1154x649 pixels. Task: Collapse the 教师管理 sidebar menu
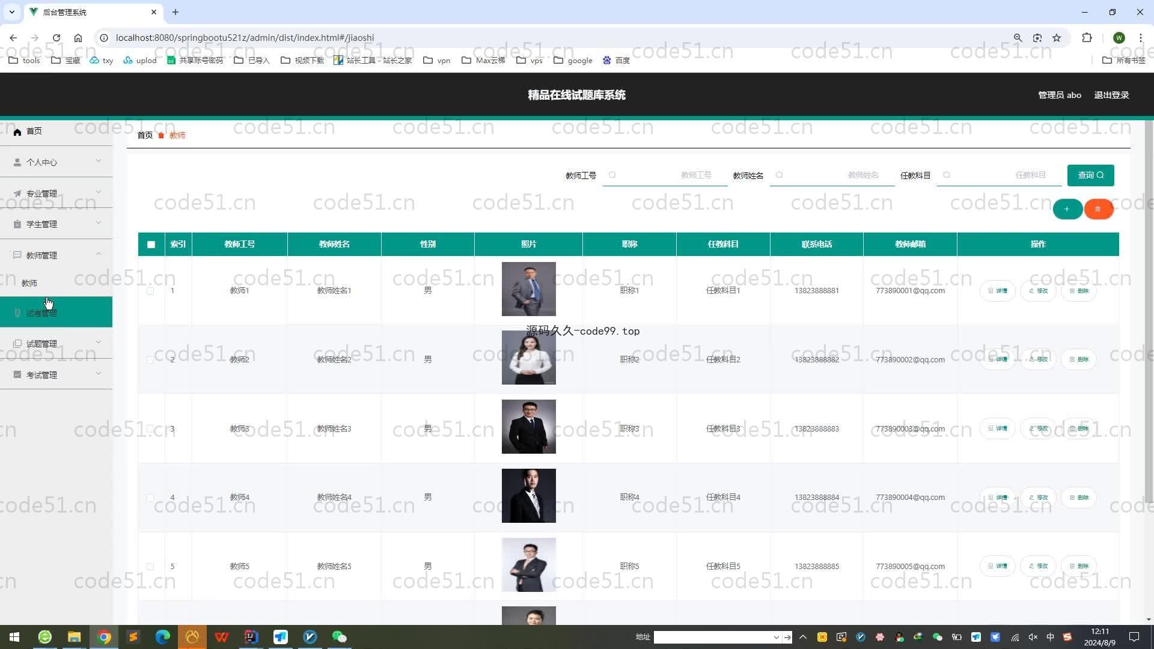(x=56, y=255)
